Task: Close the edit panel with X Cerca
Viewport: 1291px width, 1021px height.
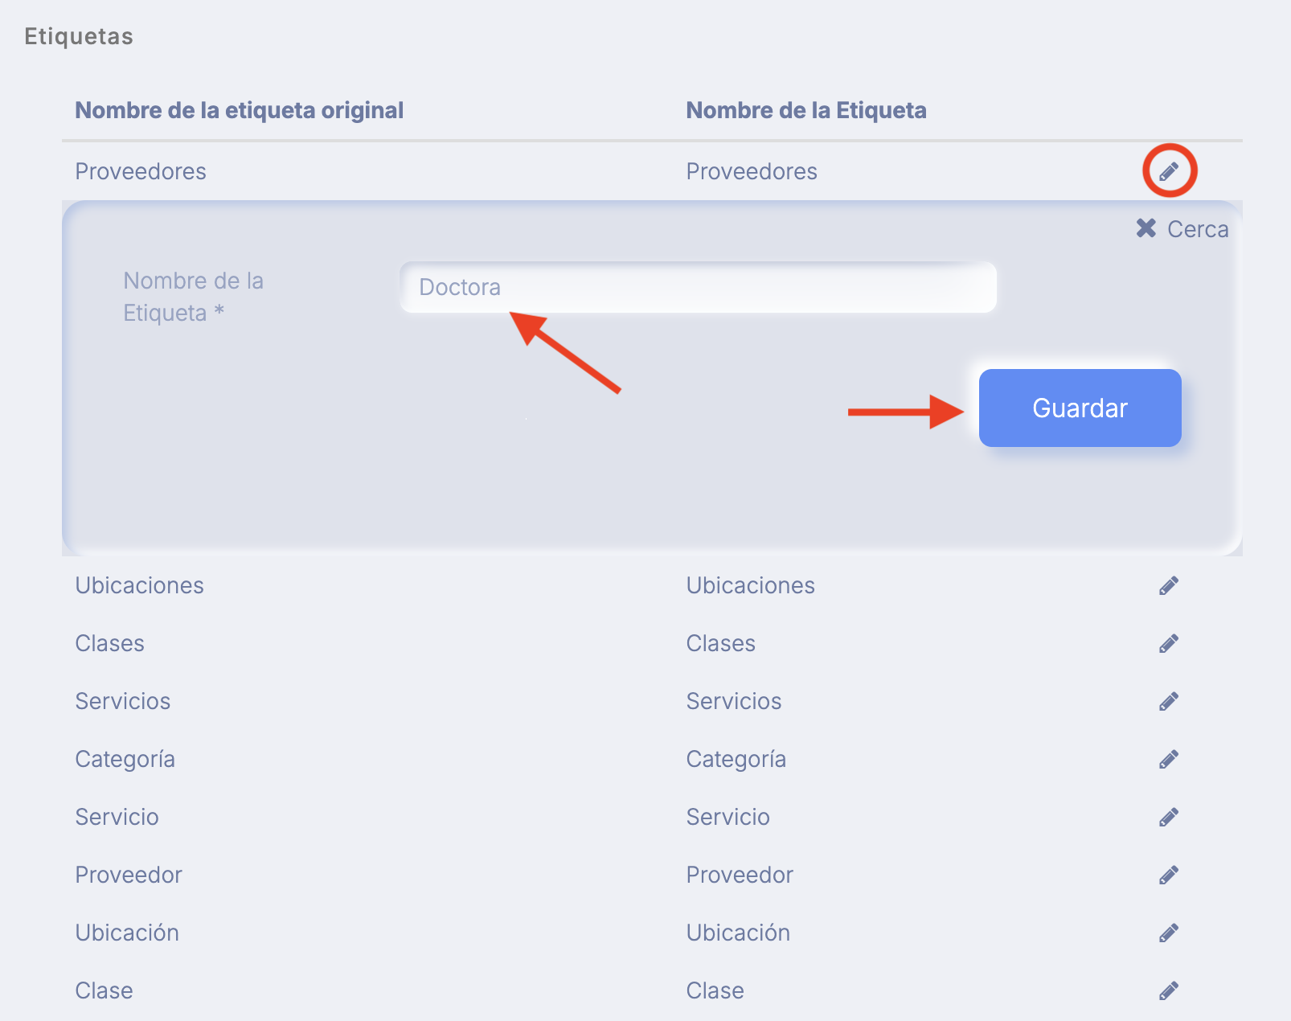Action: pyautogui.click(x=1182, y=229)
